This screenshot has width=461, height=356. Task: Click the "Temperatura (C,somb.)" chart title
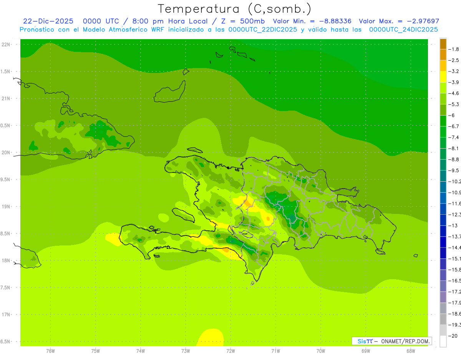[x=234, y=8]
